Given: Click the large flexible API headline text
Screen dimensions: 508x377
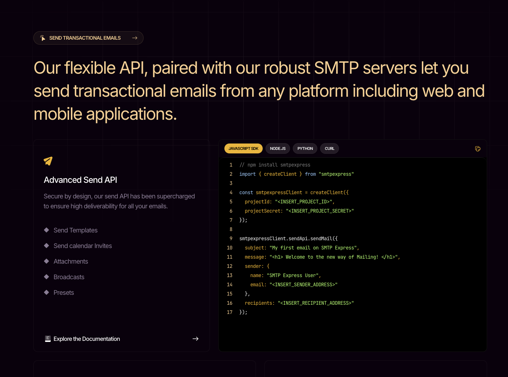Looking at the screenshot, I should pos(259,91).
